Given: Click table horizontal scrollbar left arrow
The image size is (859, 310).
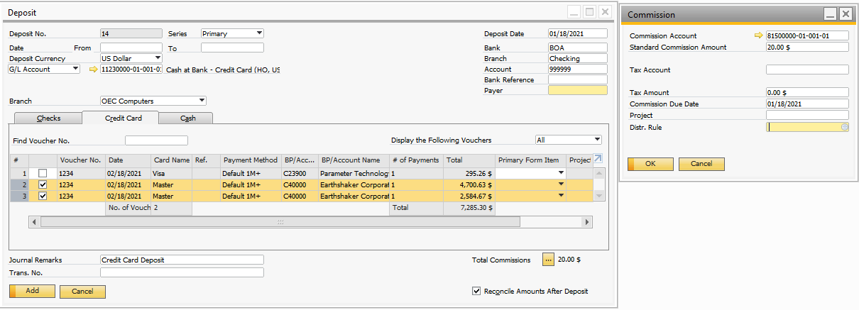Looking at the screenshot, I should coord(33,222).
